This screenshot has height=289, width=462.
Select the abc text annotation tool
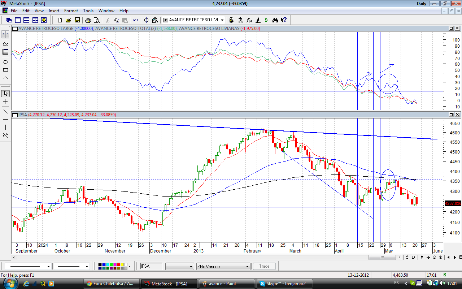[5, 44]
